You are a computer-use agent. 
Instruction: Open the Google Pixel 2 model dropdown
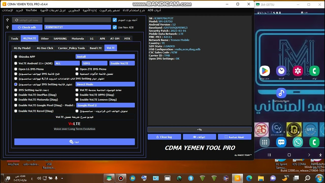coord(105,105)
